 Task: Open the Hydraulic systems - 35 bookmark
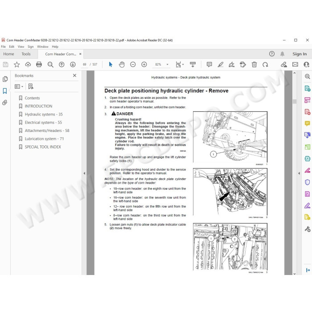click(x=44, y=114)
